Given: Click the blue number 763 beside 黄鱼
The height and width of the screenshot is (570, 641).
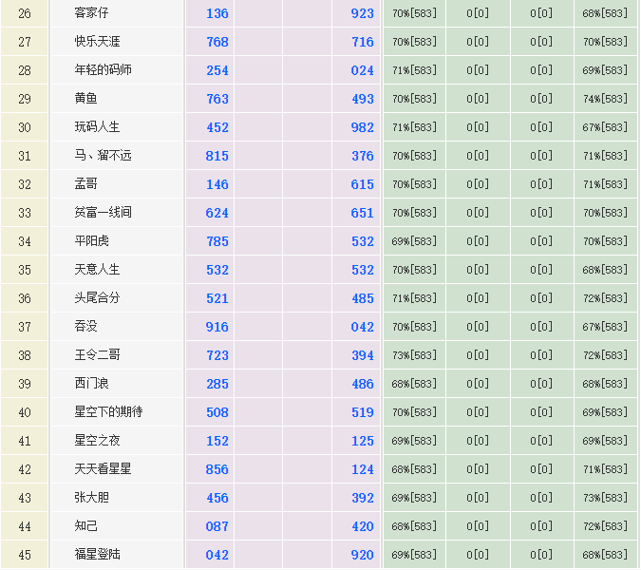Looking at the screenshot, I should [x=217, y=99].
